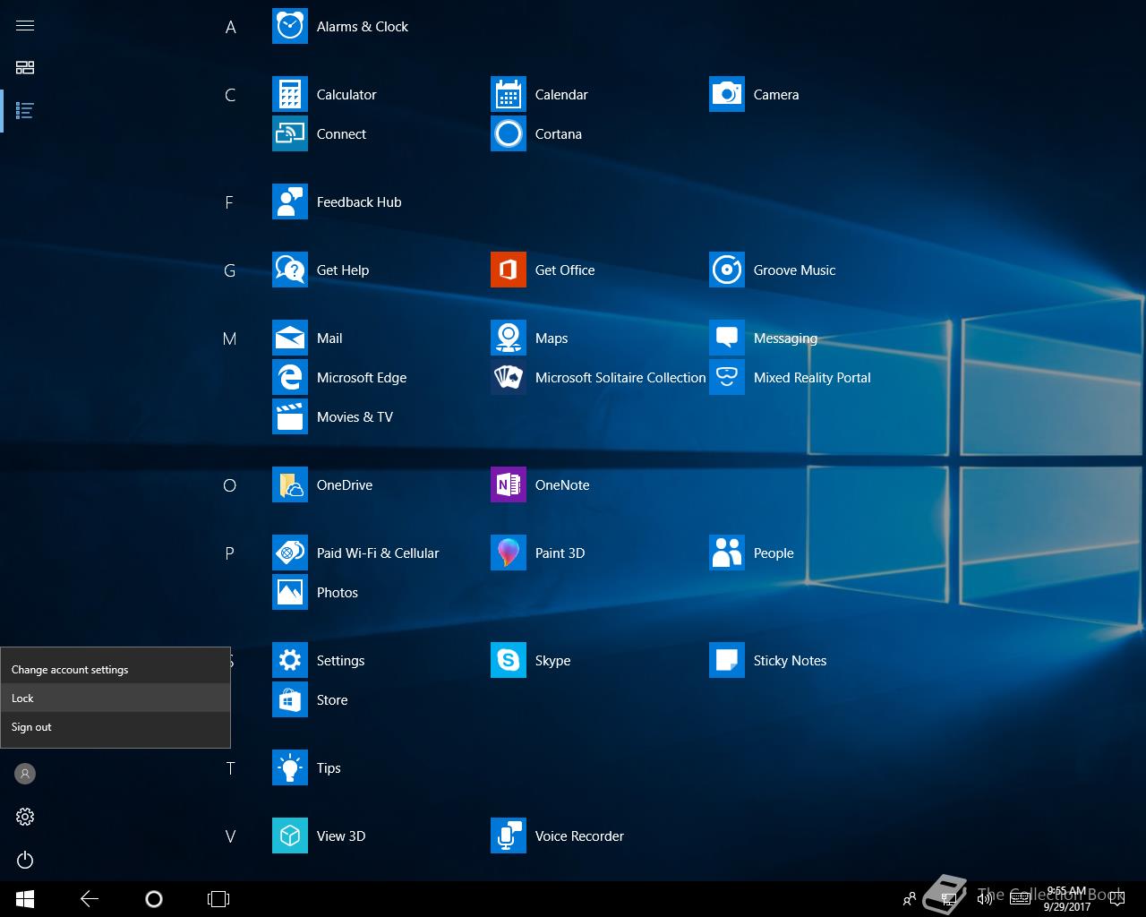
Task: Open the Calendar app icon
Action: [x=509, y=94]
